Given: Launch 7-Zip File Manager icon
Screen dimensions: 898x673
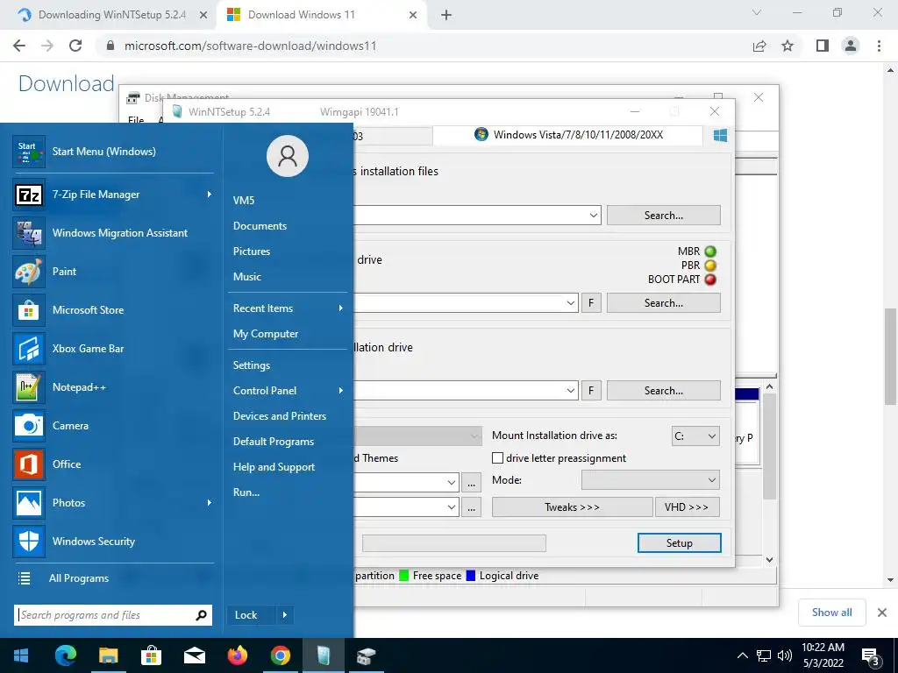Looking at the screenshot, I should [x=29, y=195].
